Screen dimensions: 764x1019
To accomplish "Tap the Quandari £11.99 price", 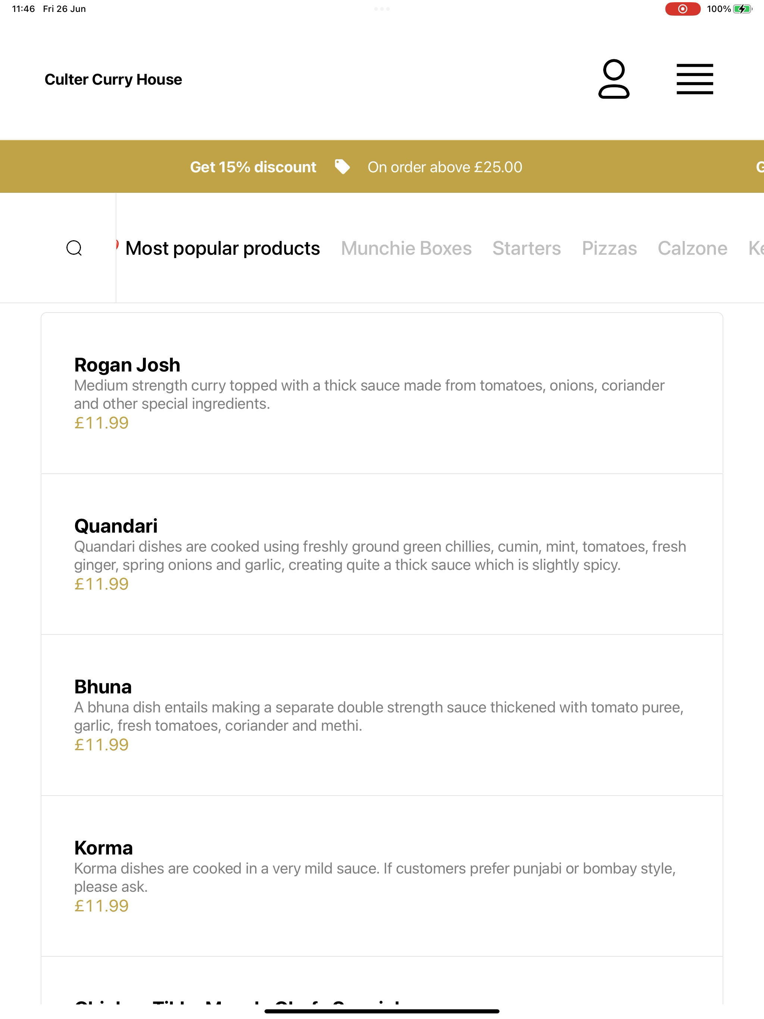I will [101, 584].
